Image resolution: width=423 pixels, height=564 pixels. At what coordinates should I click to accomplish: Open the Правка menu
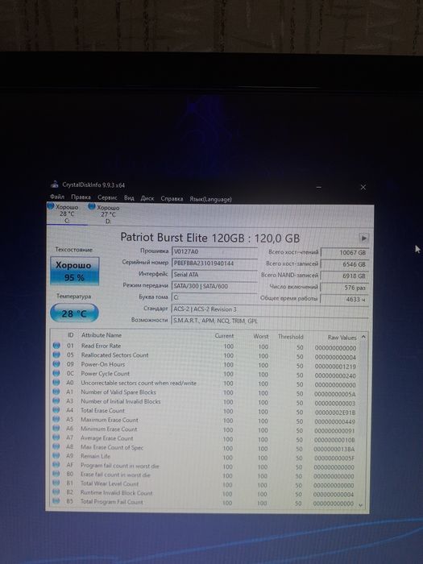tap(81, 197)
